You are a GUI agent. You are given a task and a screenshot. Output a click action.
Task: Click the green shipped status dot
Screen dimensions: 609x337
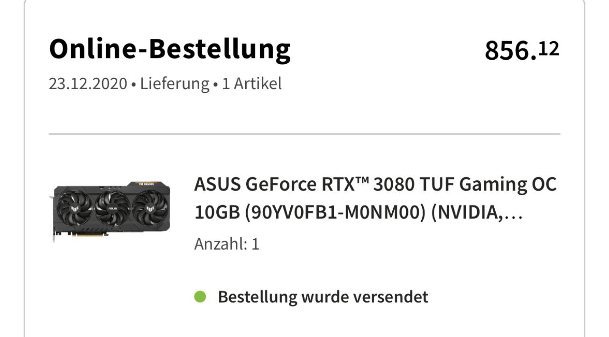point(200,297)
